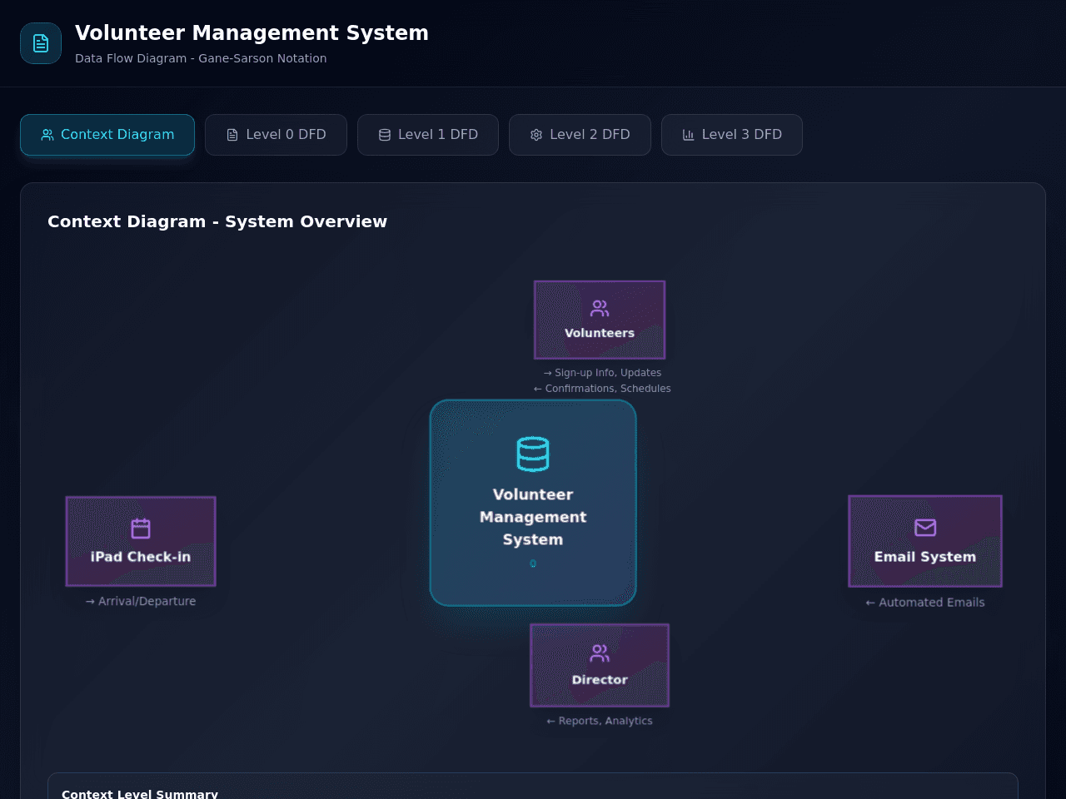Click the 'Sign-up Info, Updates' flow label
The height and width of the screenshot is (799, 1066).
click(602, 373)
